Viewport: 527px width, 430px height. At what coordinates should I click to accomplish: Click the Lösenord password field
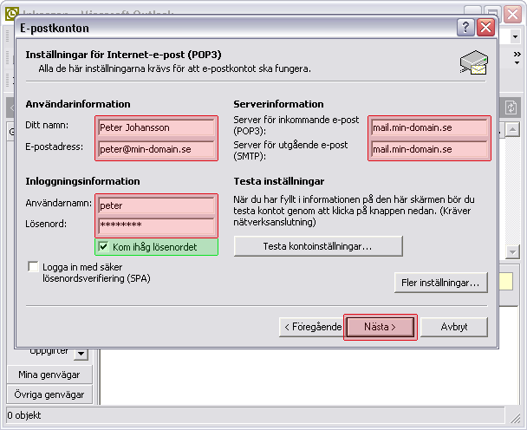156,226
